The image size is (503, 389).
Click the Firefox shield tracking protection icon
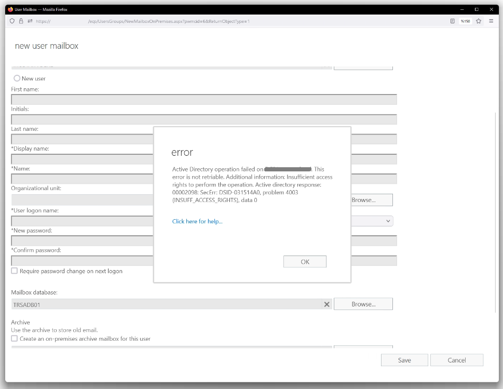[12, 21]
